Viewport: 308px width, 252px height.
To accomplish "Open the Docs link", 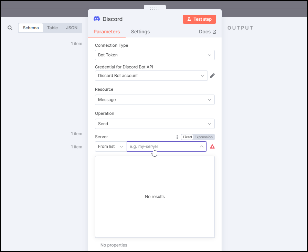I will coord(208,32).
